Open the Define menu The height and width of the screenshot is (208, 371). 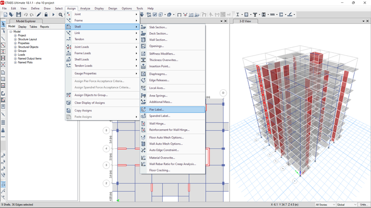point(35,8)
